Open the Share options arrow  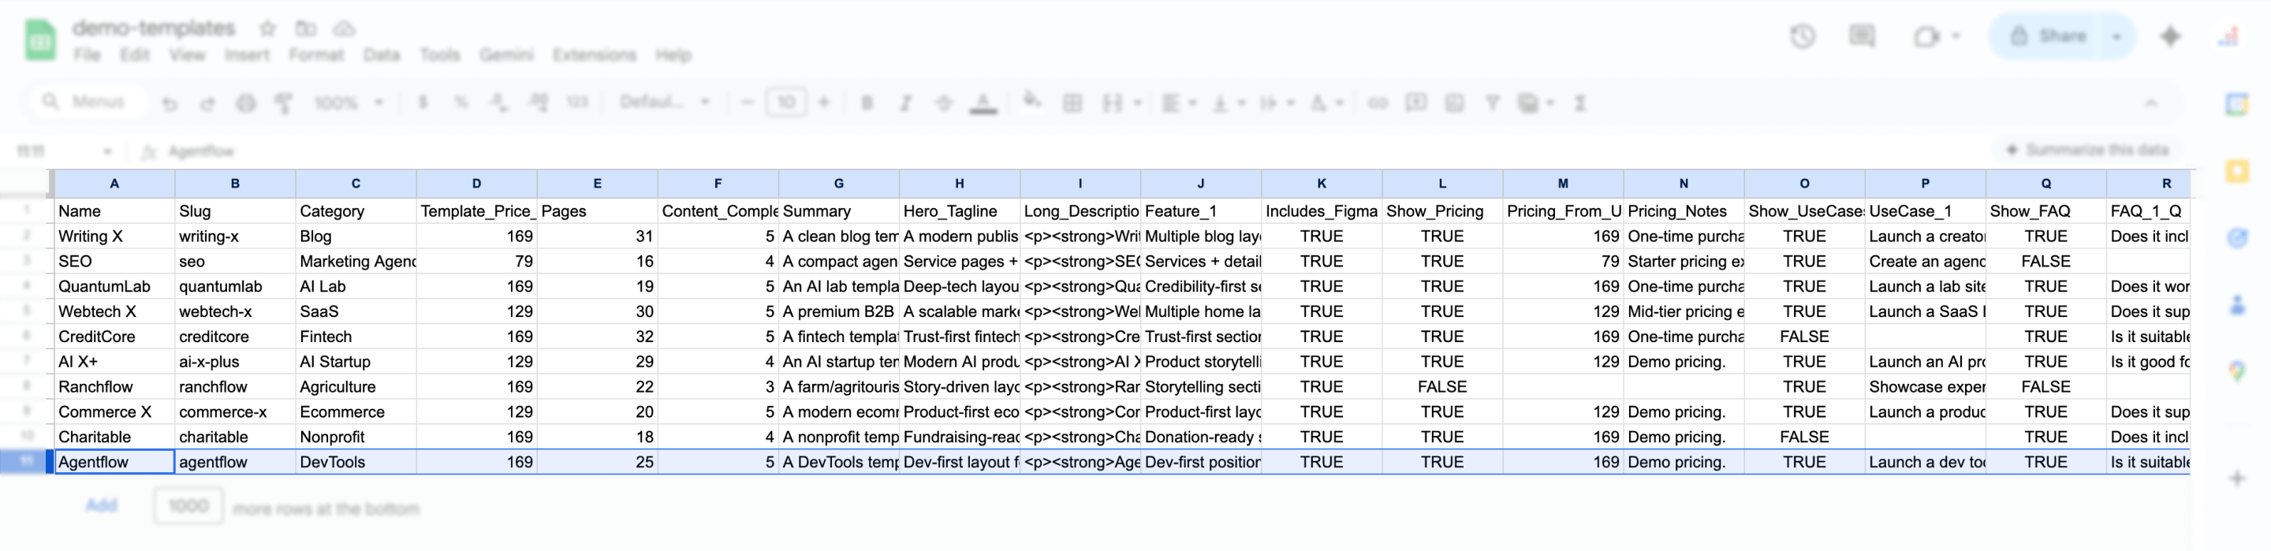point(2116,36)
